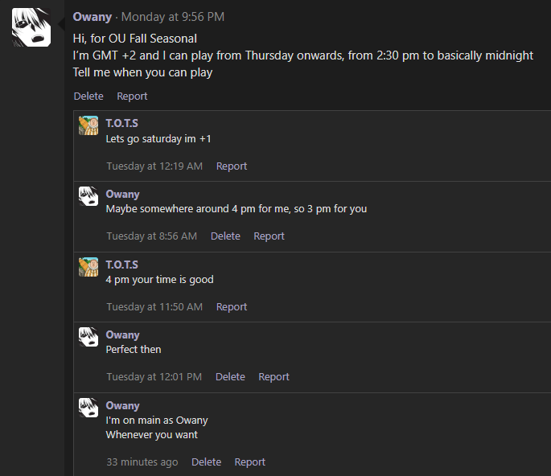Click Owany's name above 'Perfect then'

(x=122, y=334)
